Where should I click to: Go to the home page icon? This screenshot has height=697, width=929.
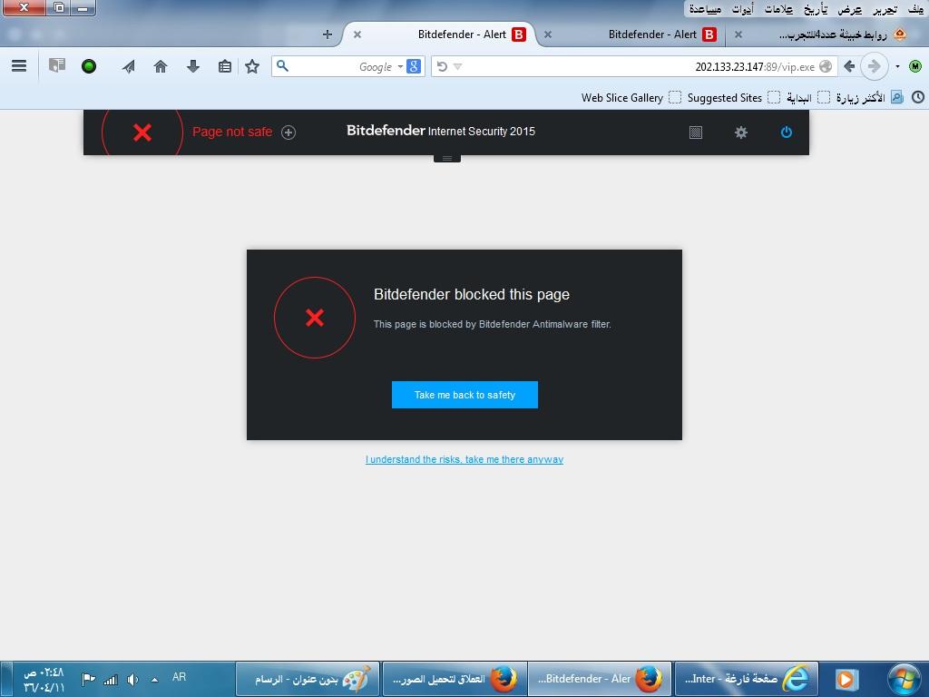(161, 66)
